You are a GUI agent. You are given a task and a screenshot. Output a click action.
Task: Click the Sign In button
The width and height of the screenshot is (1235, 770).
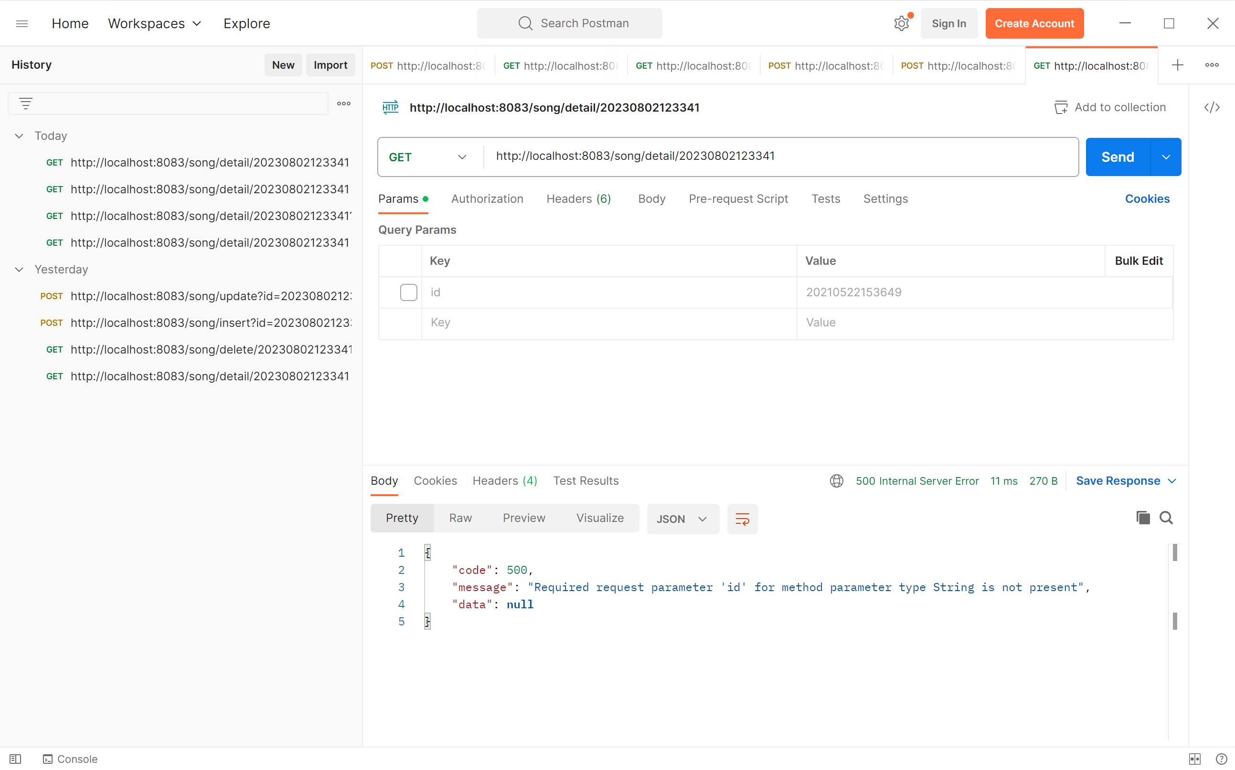point(948,23)
